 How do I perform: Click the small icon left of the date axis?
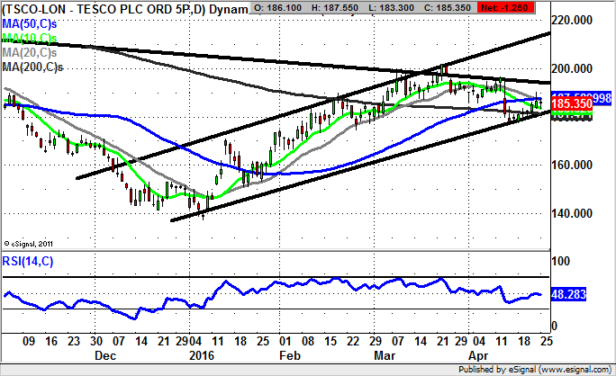[5, 343]
